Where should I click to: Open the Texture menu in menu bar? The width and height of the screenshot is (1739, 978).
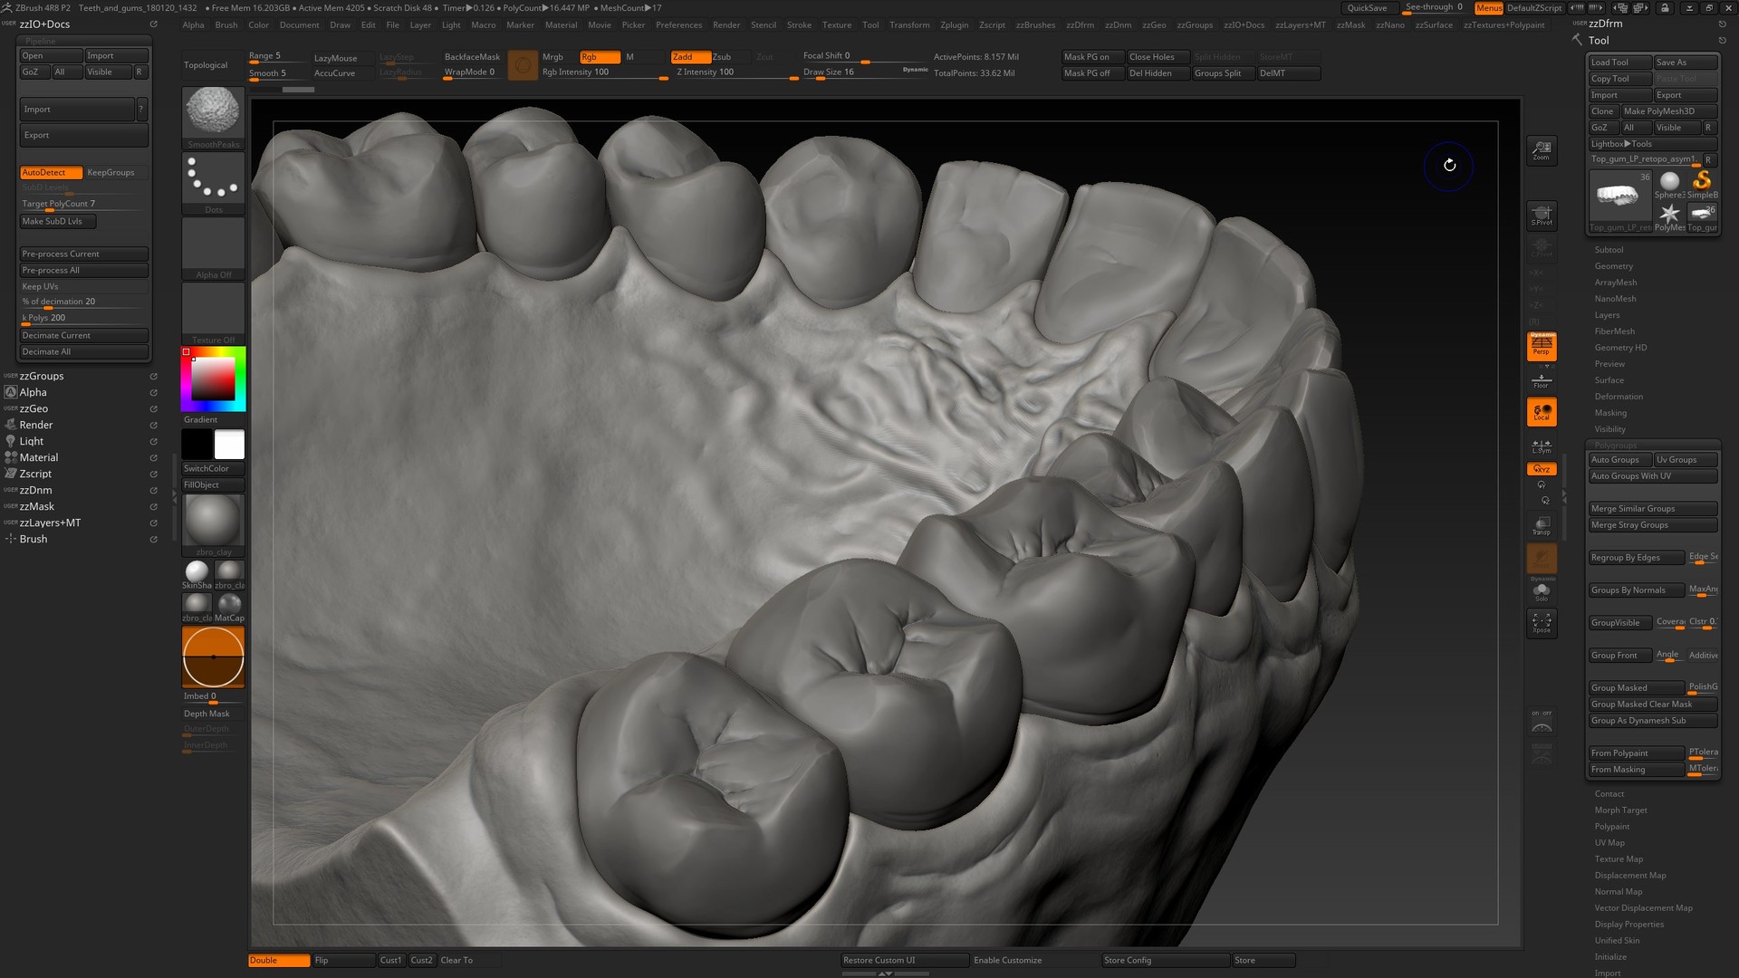click(x=836, y=24)
